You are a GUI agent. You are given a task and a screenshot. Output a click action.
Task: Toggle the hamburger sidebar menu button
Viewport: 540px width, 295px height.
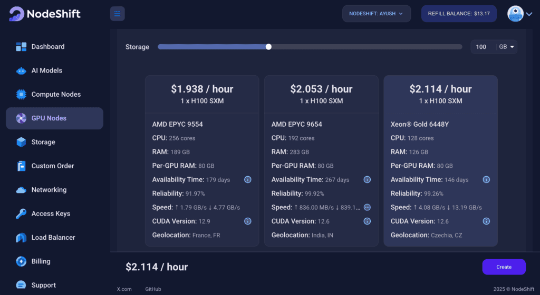pyautogui.click(x=117, y=14)
